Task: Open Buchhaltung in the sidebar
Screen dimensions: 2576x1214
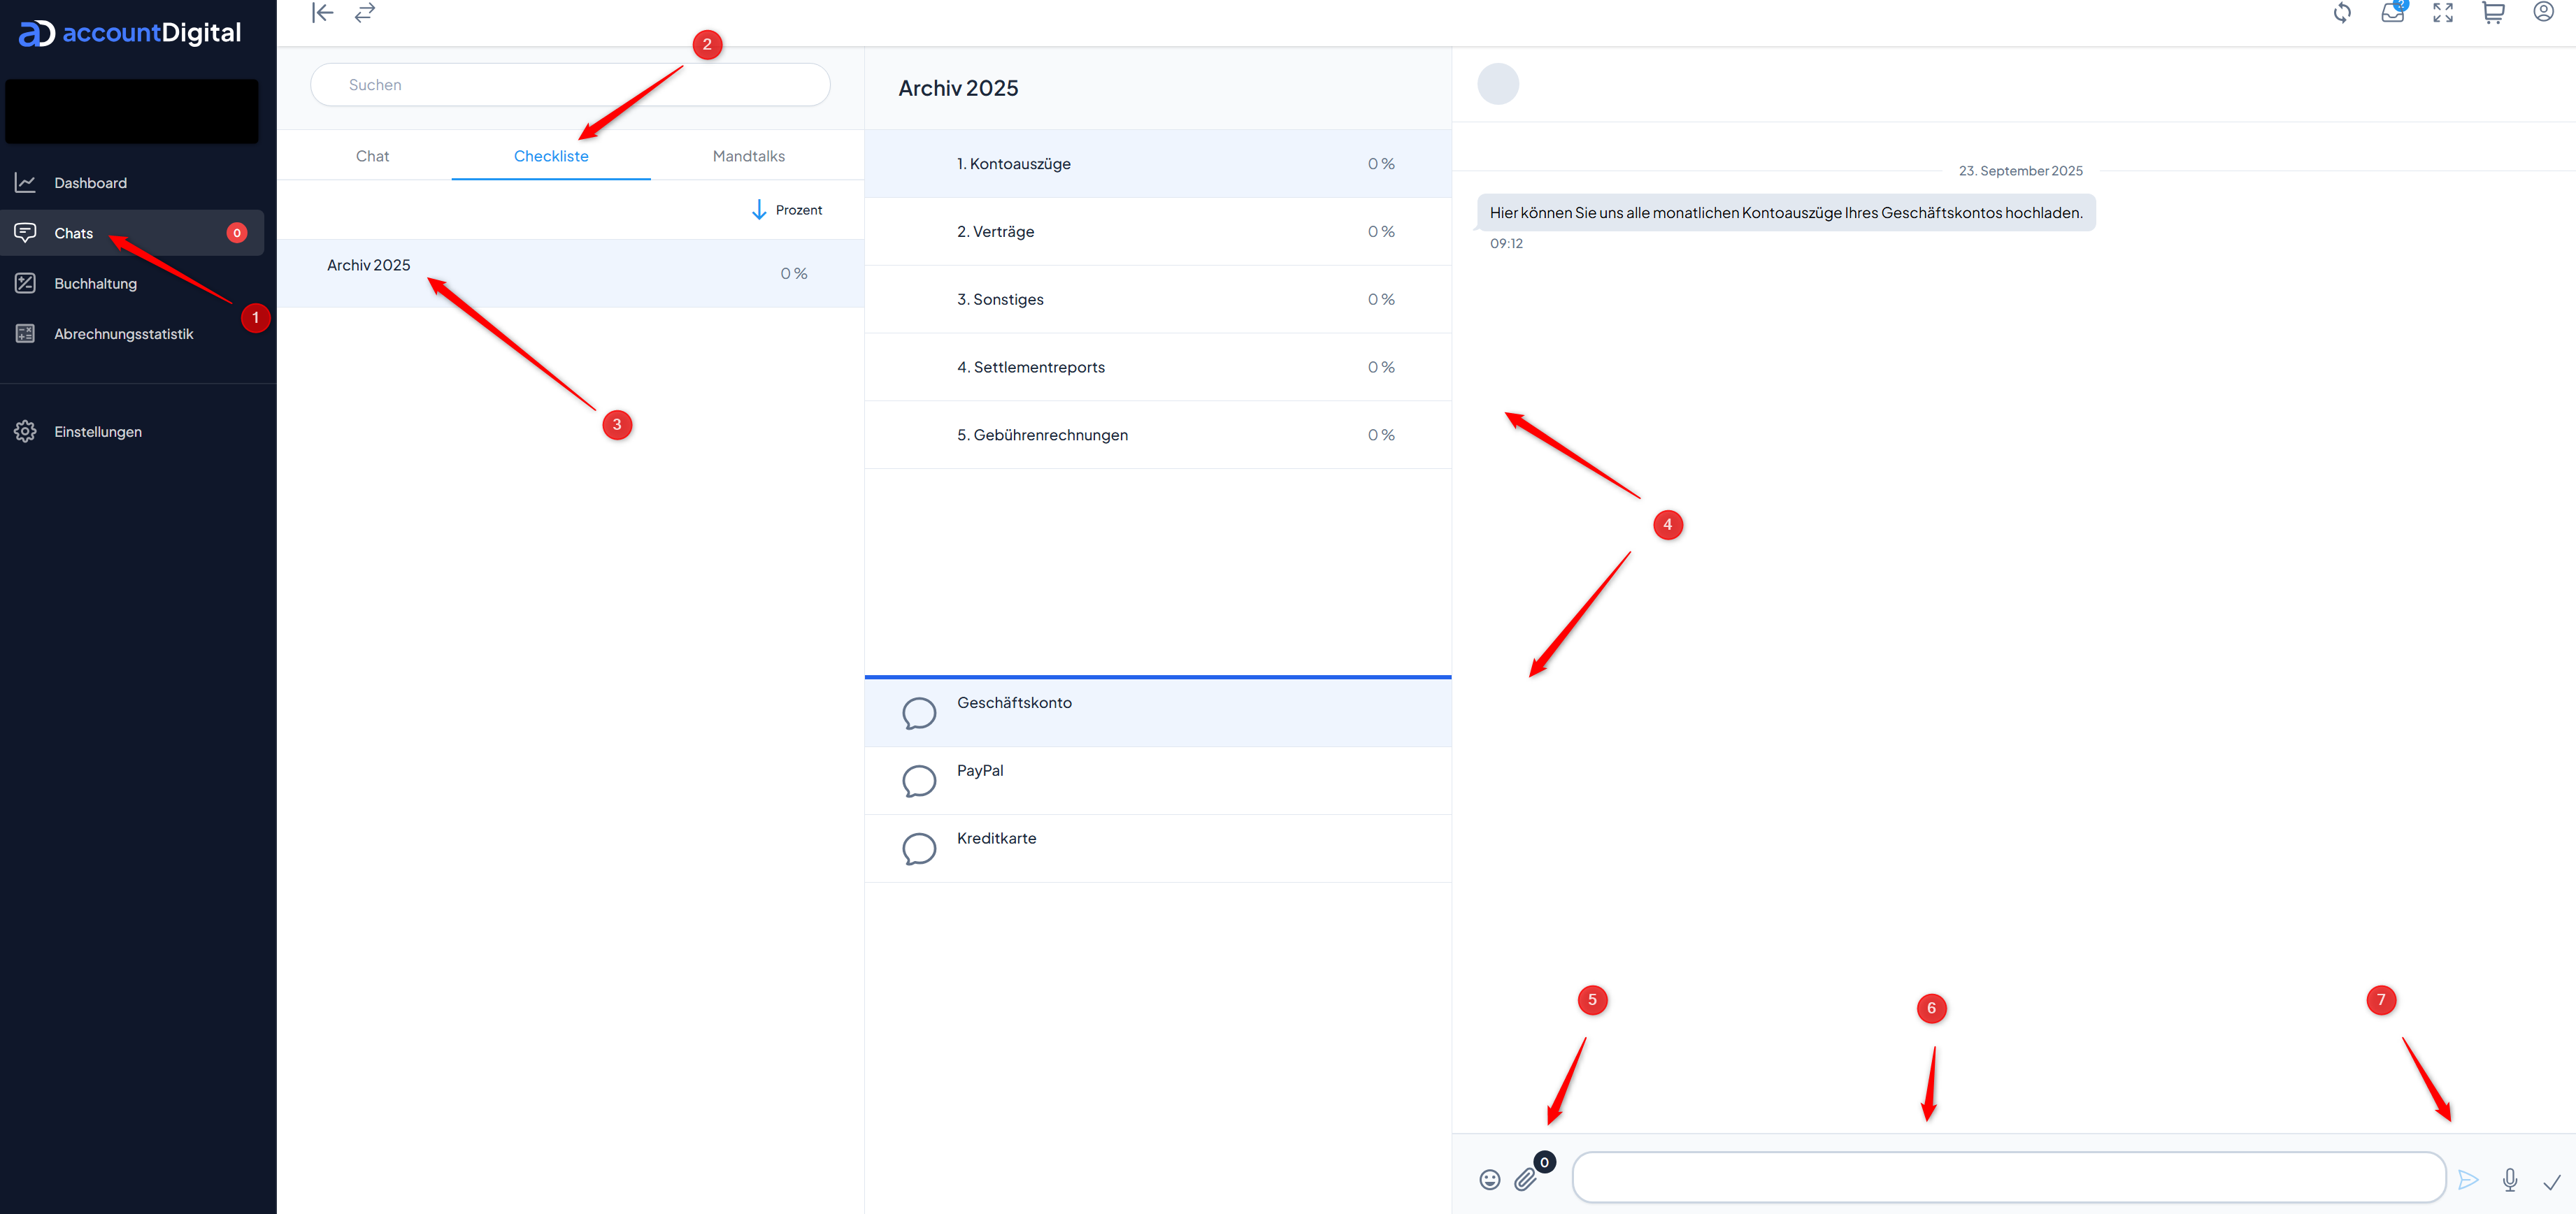Action: [95, 284]
